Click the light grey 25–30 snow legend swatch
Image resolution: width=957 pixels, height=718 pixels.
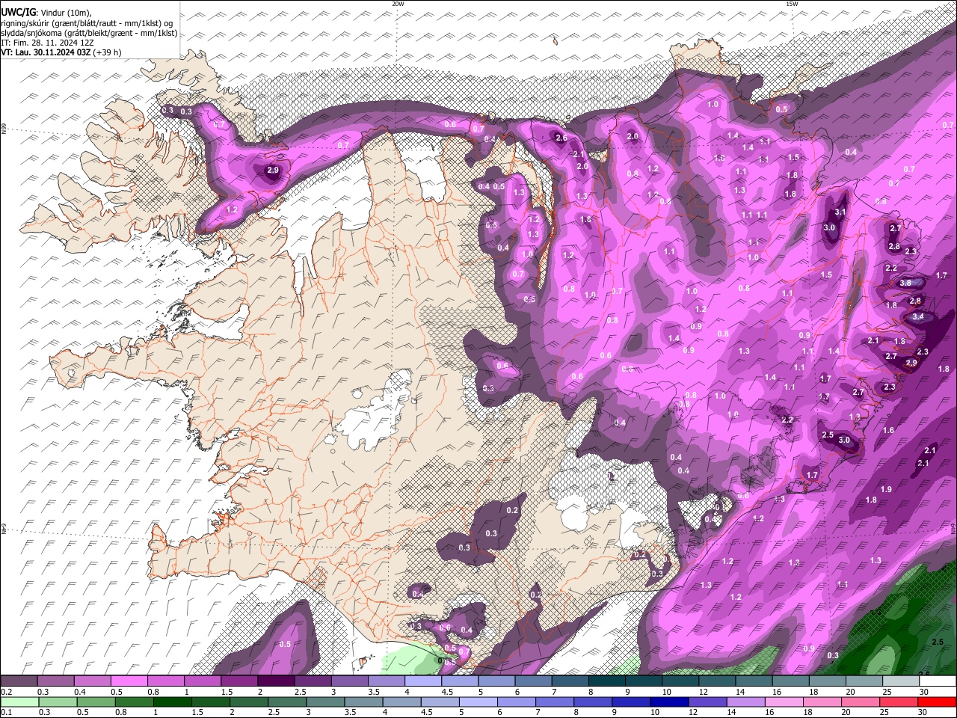click(x=901, y=681)
